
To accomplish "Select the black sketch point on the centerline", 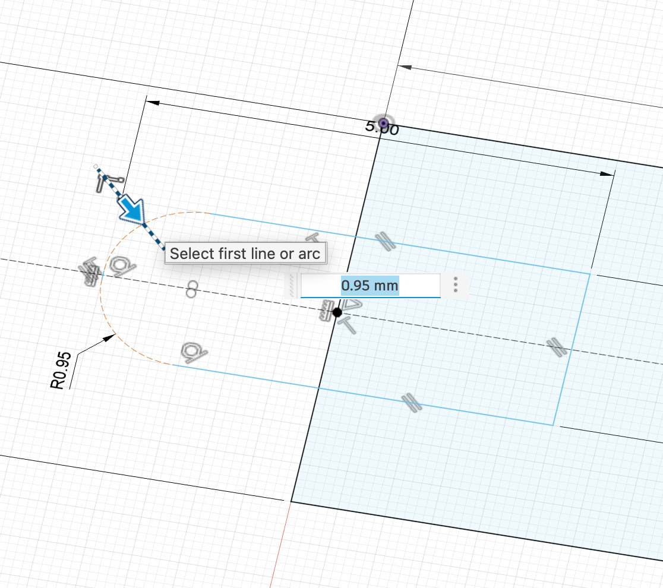I will [x=337, y=313].
